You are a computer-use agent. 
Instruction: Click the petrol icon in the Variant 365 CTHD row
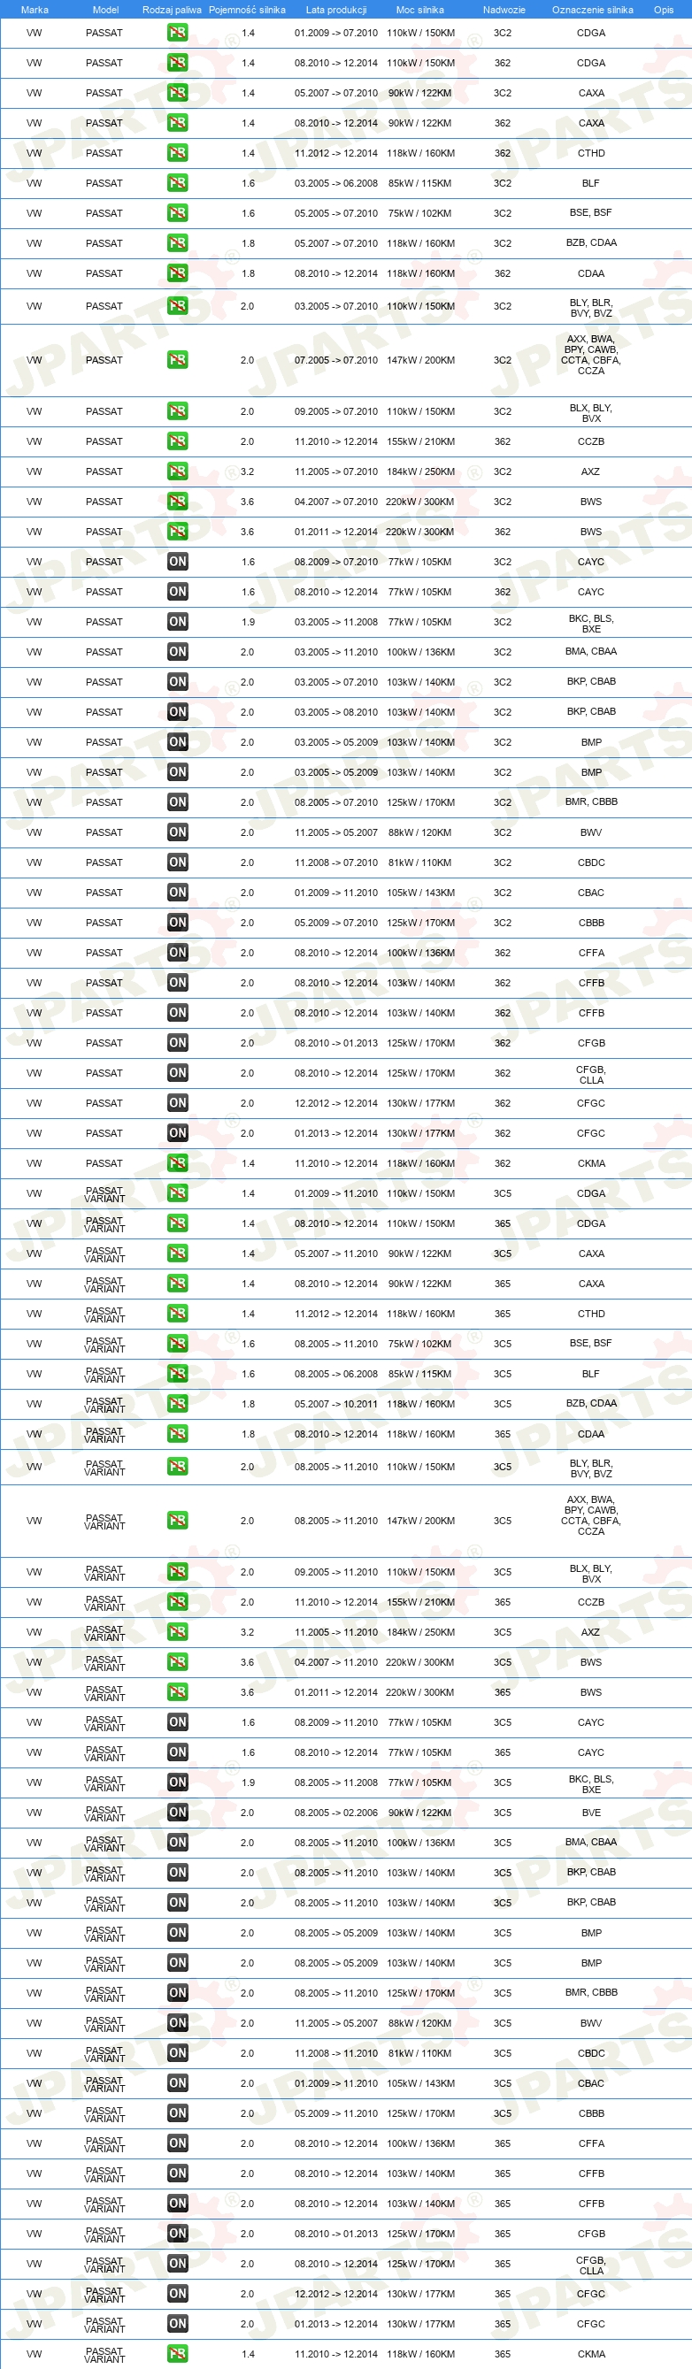click(178, 1314)
